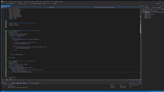
Task: Click the Save All toolbar icon
Action: pos(12,4)
